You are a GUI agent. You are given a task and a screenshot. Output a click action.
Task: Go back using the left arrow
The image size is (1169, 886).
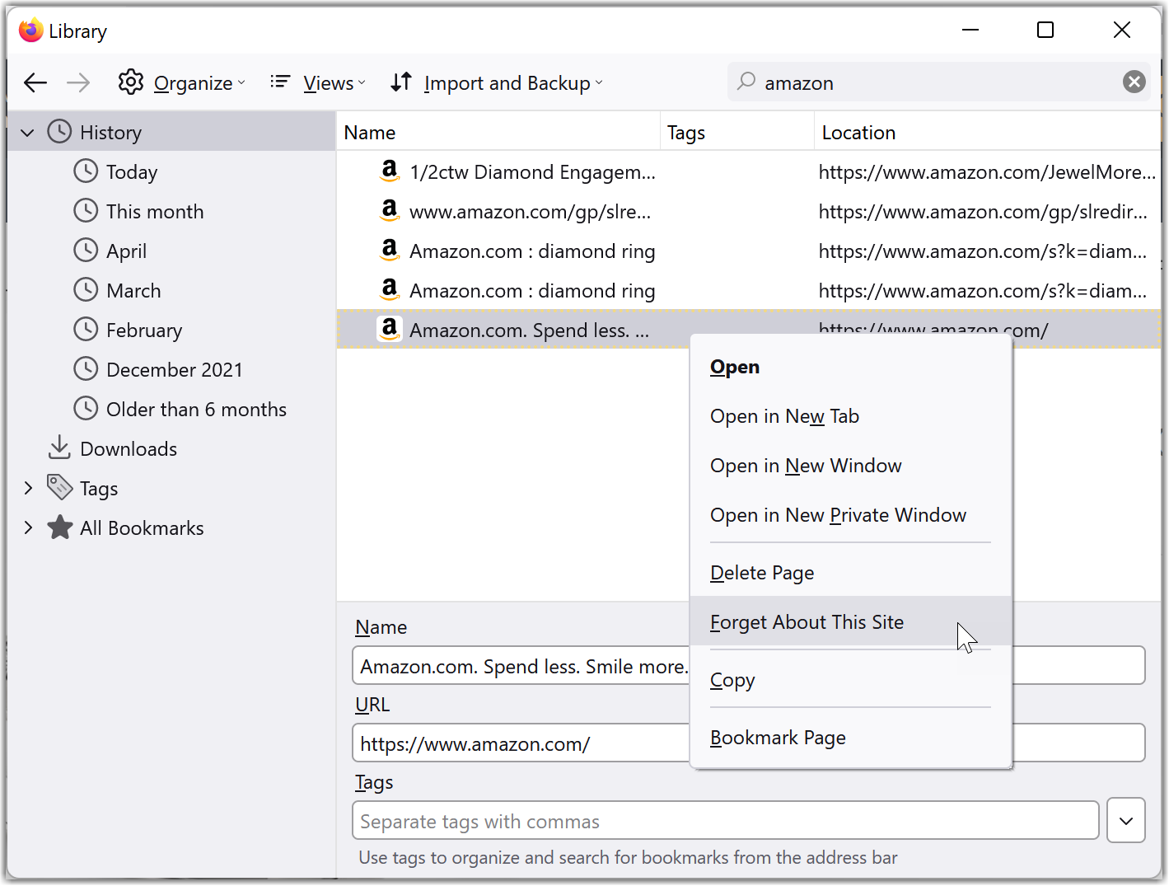35,82
